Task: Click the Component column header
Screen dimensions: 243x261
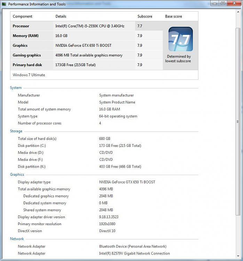Action: (x=22, y=16)
